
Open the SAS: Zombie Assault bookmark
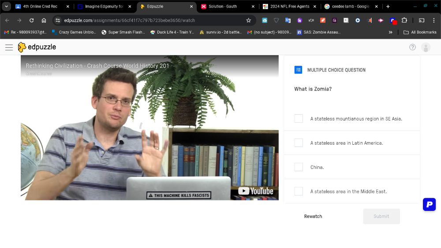point(319,32)
